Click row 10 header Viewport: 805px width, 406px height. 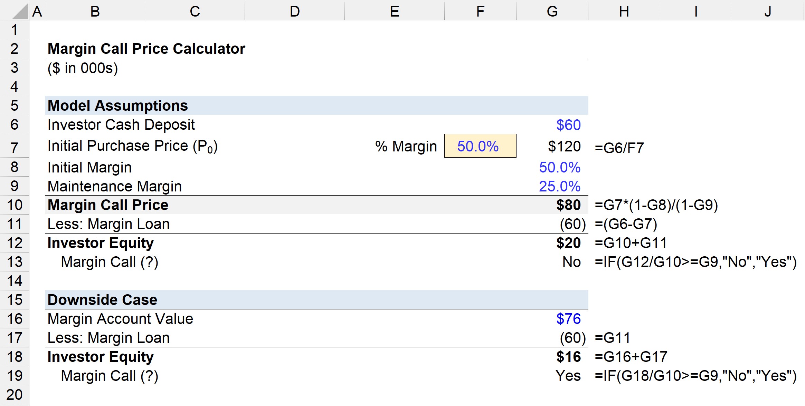coord(14,205)
